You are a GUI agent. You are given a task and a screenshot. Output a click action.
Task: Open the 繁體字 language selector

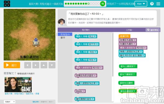pyautogui.click(x=9, y=102)
